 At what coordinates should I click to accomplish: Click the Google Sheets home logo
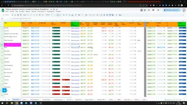pyautogui.click(x=3, y=10)
